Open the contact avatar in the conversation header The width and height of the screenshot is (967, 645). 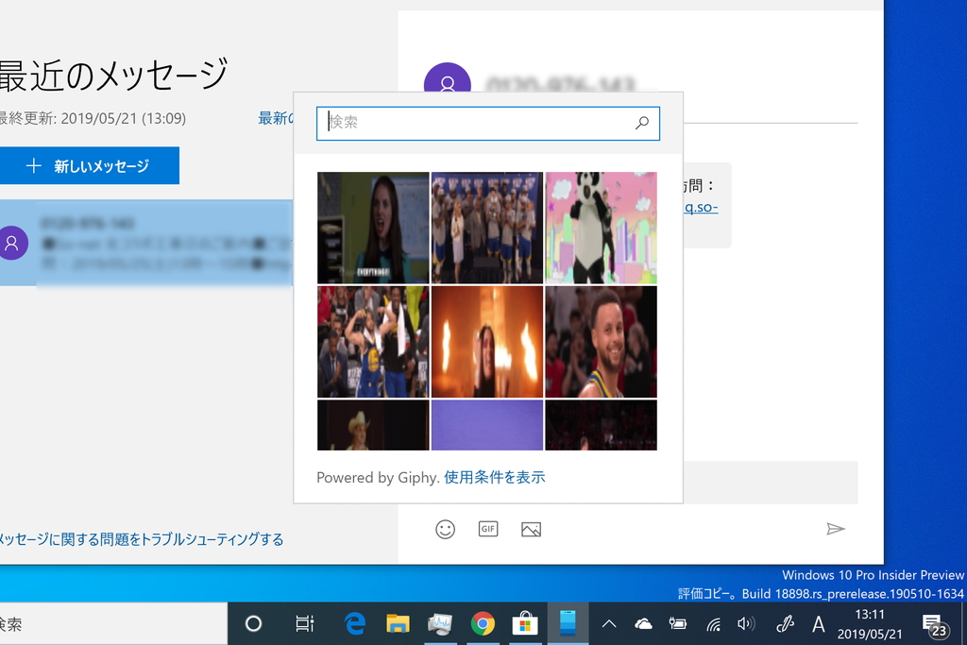(448, 83)
